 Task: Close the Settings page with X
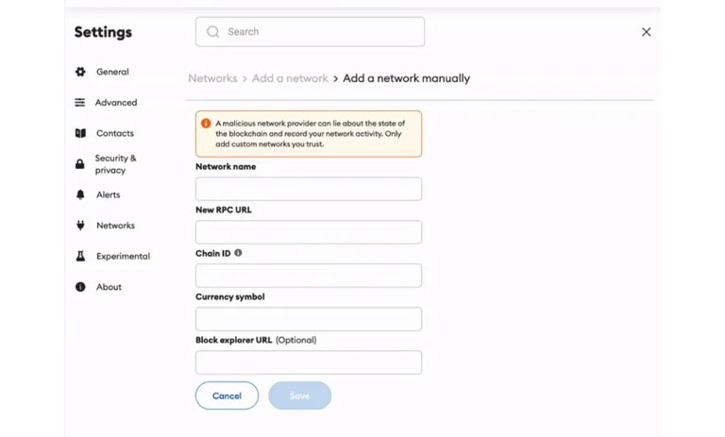point(646,32)
